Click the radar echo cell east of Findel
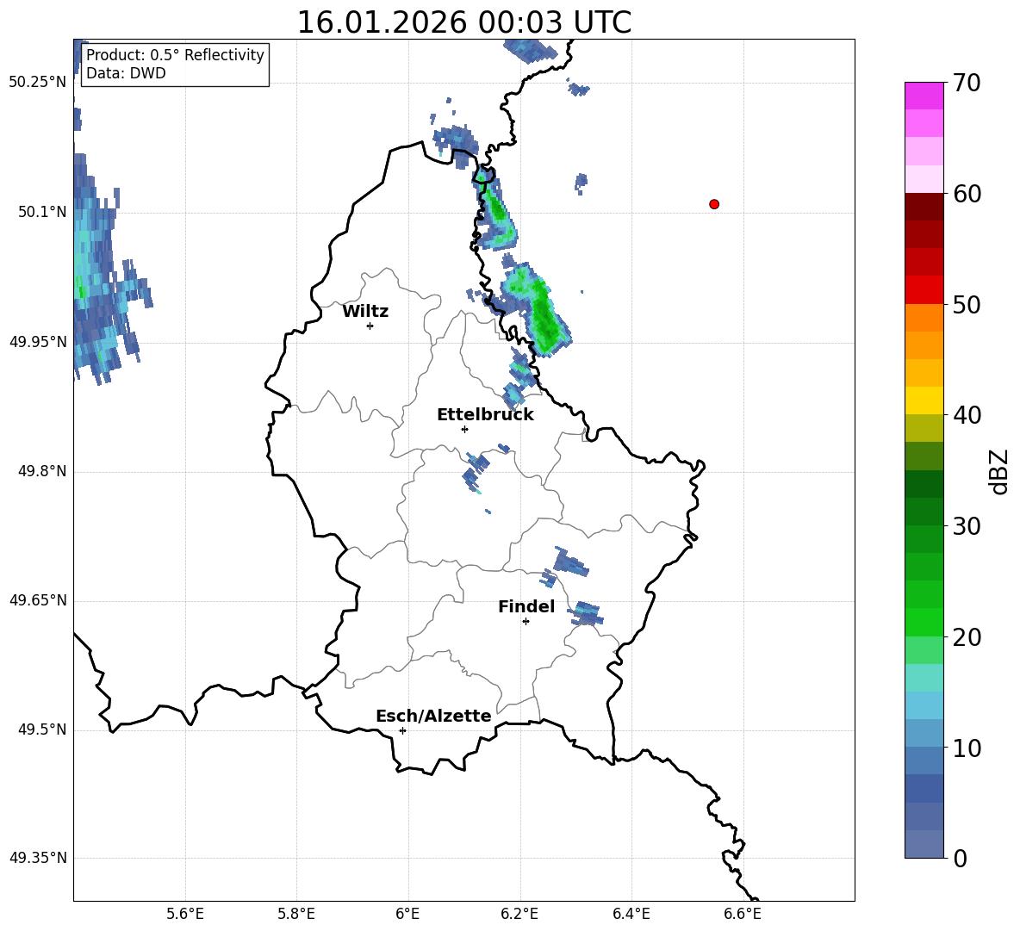Screen dimensions: 1020x931 (587, 613)
